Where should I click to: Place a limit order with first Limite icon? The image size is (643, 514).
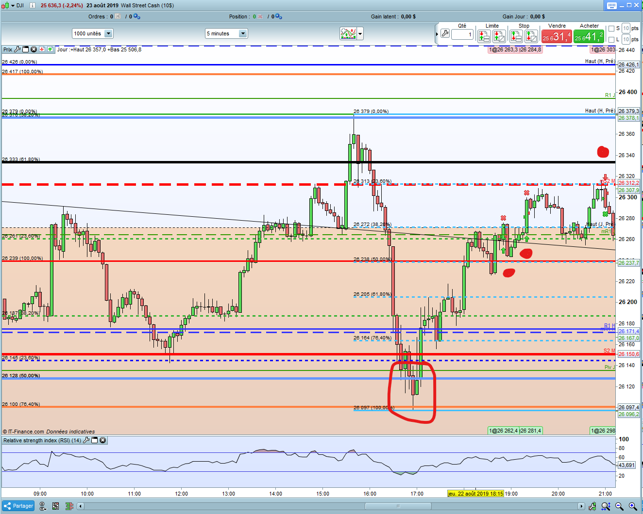coord(484,36)
